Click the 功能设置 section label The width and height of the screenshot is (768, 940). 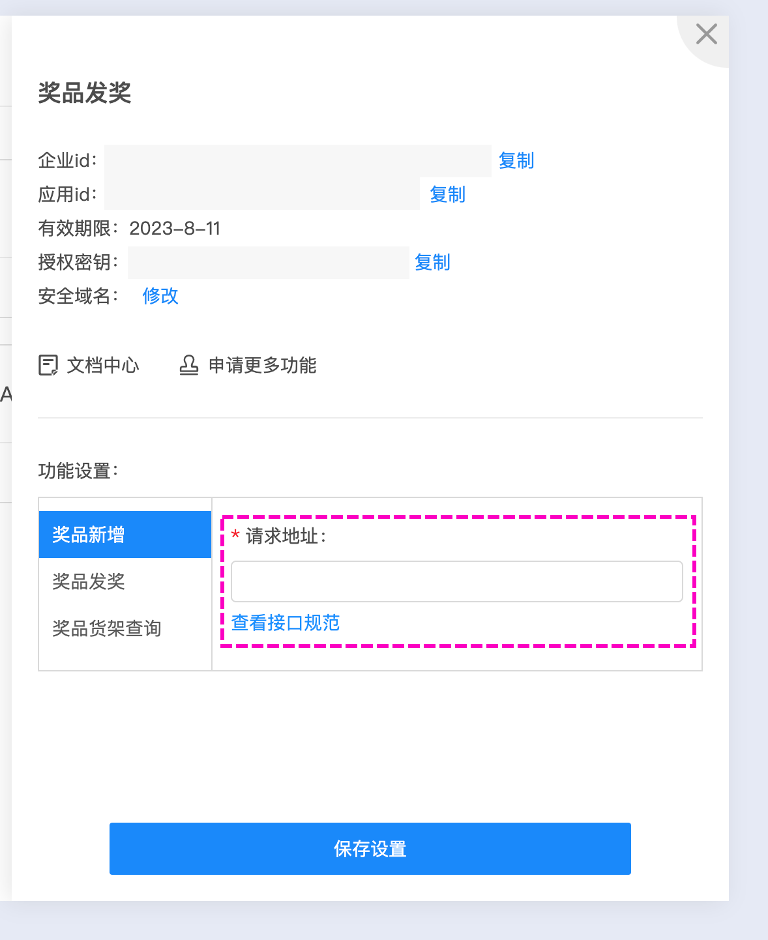point(78,471)
